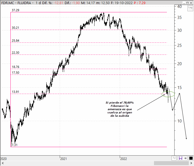Open the black color swatch
194x166 pixels.
click(x=191, y=158)
